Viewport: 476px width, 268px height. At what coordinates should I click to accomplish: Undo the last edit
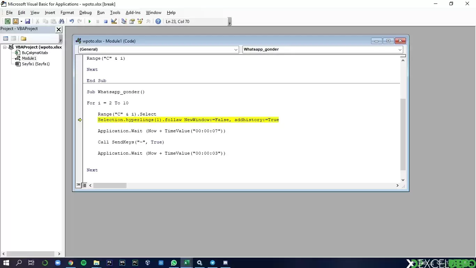[71, 21]
